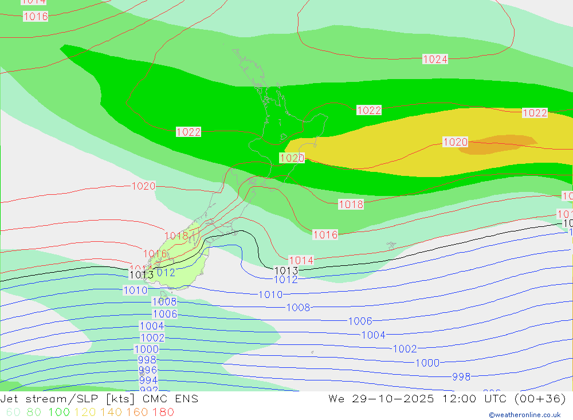This screenshot has width=573, height=420.
Task: Click the forecast time 'We 29-10-2025 12:00 UTC (00+36)'
Action: click(x=448, y=398)
